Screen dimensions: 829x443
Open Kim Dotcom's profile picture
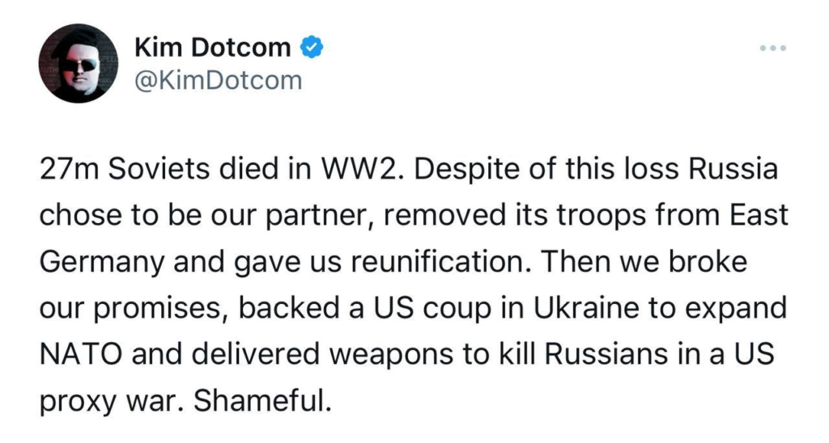[x=79, y=63]
